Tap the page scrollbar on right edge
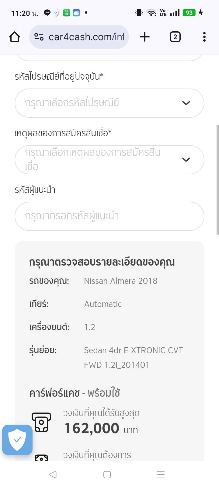Image resolution: width=219 pixels, height=488 pixels. [x=217, y=180]
